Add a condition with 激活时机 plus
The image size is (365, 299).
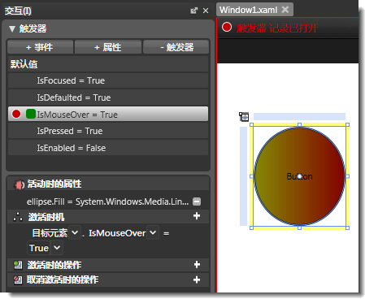point(197,216)
